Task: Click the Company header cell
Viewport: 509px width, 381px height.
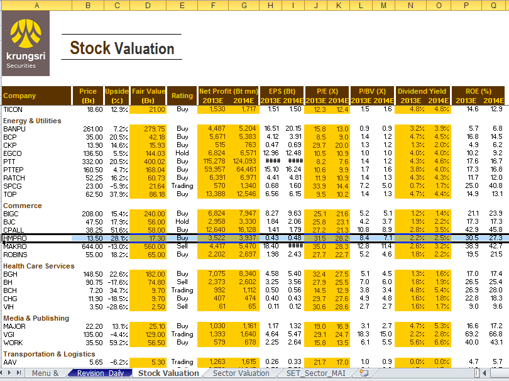Action: tap(36, 96)
